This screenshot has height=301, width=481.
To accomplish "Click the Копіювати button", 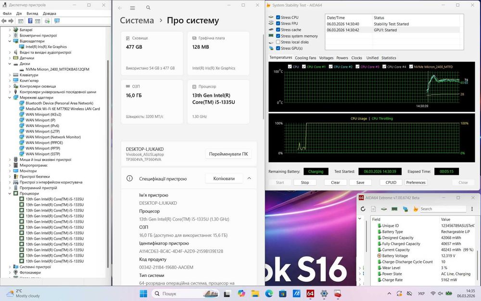I will 224,179.
